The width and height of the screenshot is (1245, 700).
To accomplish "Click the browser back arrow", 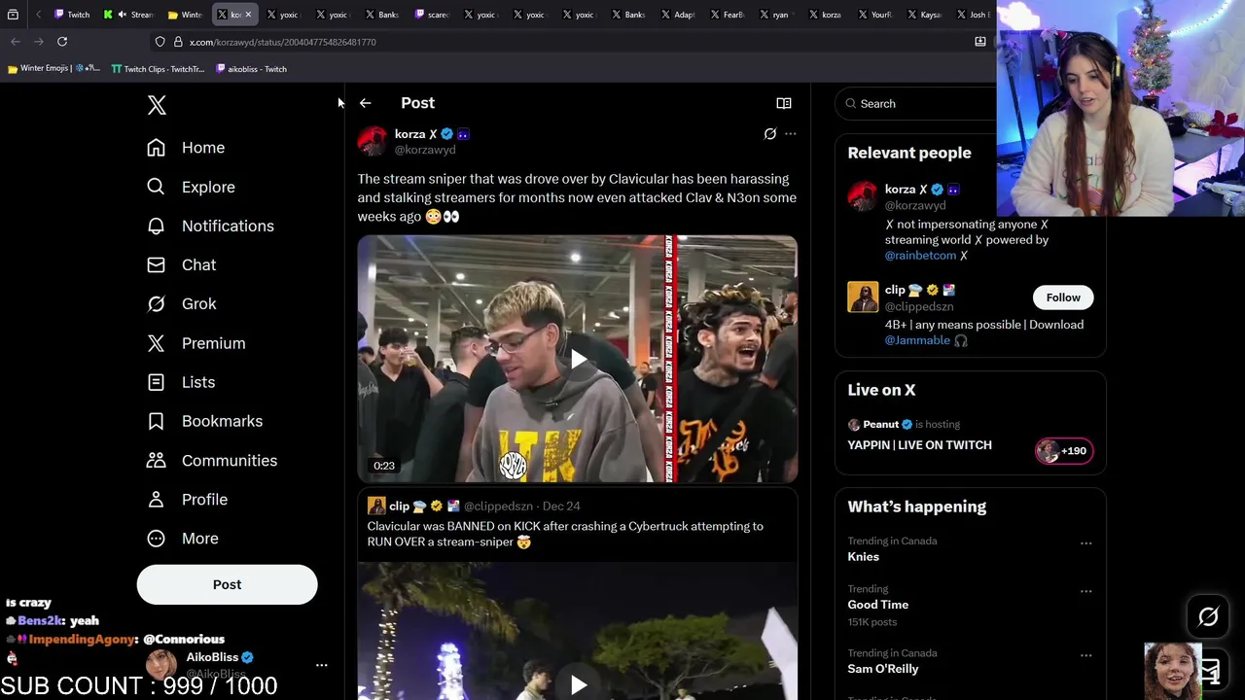I will pyautogui.click(x=16, y=42).
